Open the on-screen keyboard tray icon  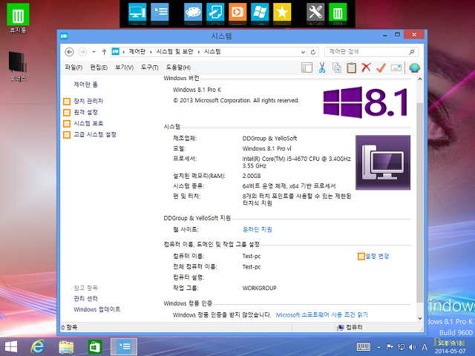coord(364,347)
